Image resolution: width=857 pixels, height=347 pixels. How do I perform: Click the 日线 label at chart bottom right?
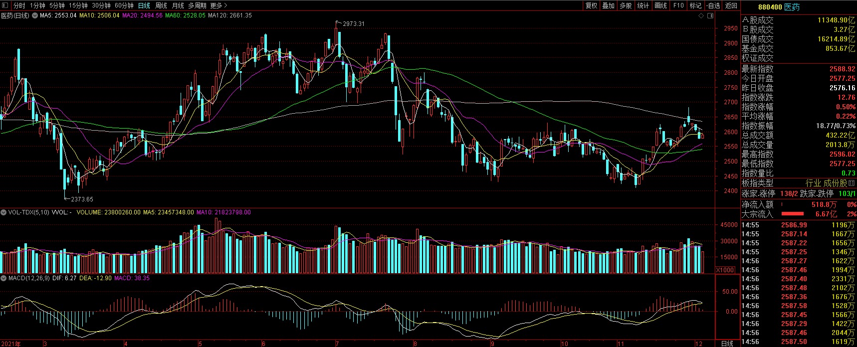pyautogui.click(x=727, y=344)
